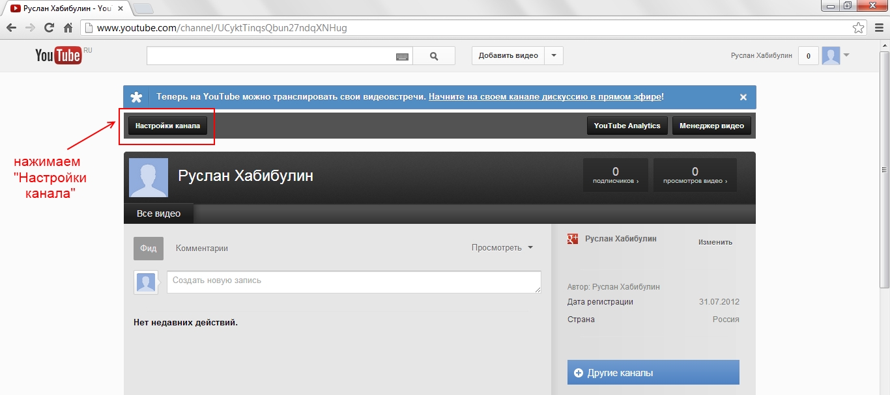890x395 pixels.
Task: Click the sidebar Руслан Хабибулин name
Action: pyautogui.click(x=621, y=239)
